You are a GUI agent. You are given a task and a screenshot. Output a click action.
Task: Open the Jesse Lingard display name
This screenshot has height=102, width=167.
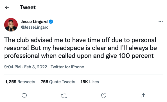click(34, 22)
